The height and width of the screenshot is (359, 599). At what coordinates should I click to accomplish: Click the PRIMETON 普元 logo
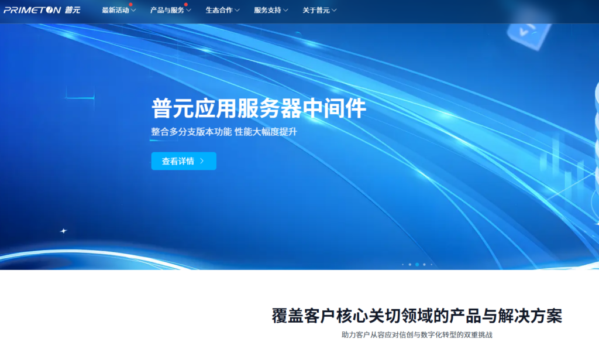pos(41,10)
